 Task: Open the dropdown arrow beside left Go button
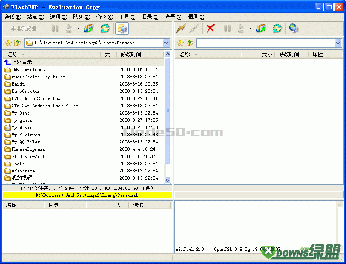[x=78, y=29]
